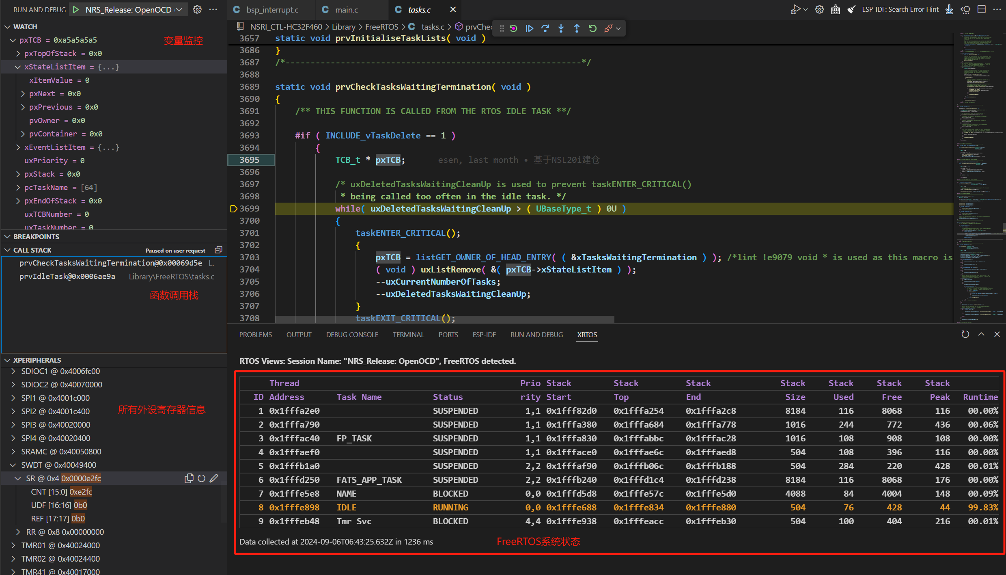Collapse the WATCH section
This screenshot has width=1006, height=575.
click(7, 27)
